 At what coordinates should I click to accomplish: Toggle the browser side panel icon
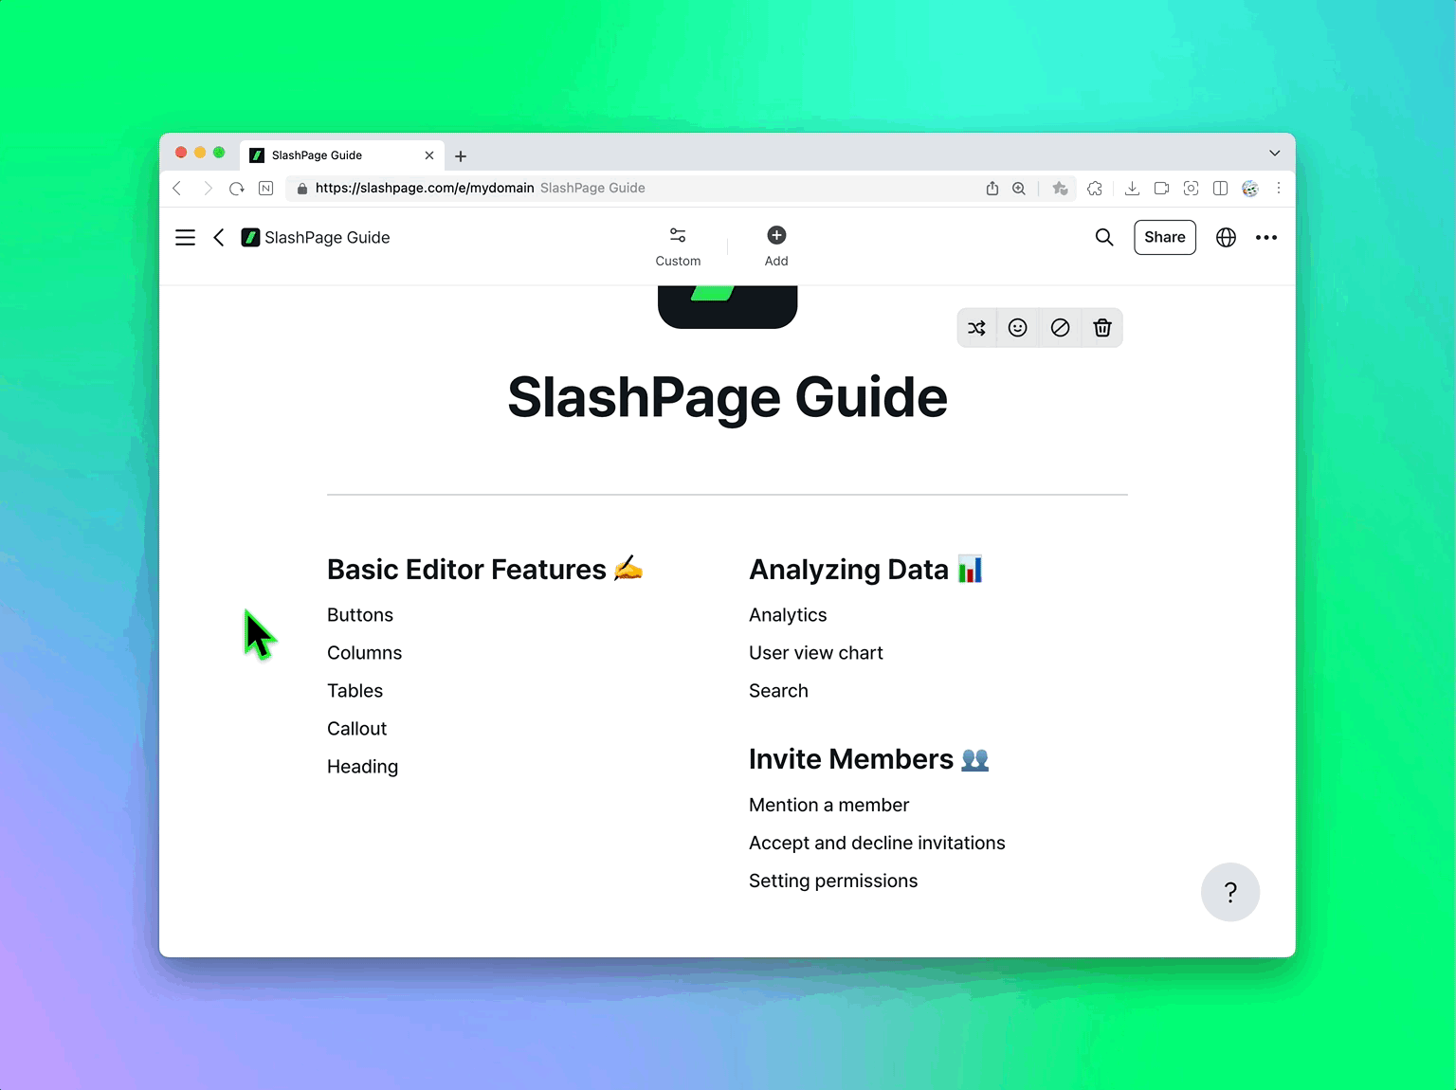1221,189
